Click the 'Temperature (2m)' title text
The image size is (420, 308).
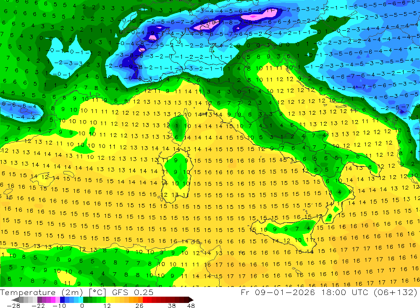[42, 292]
